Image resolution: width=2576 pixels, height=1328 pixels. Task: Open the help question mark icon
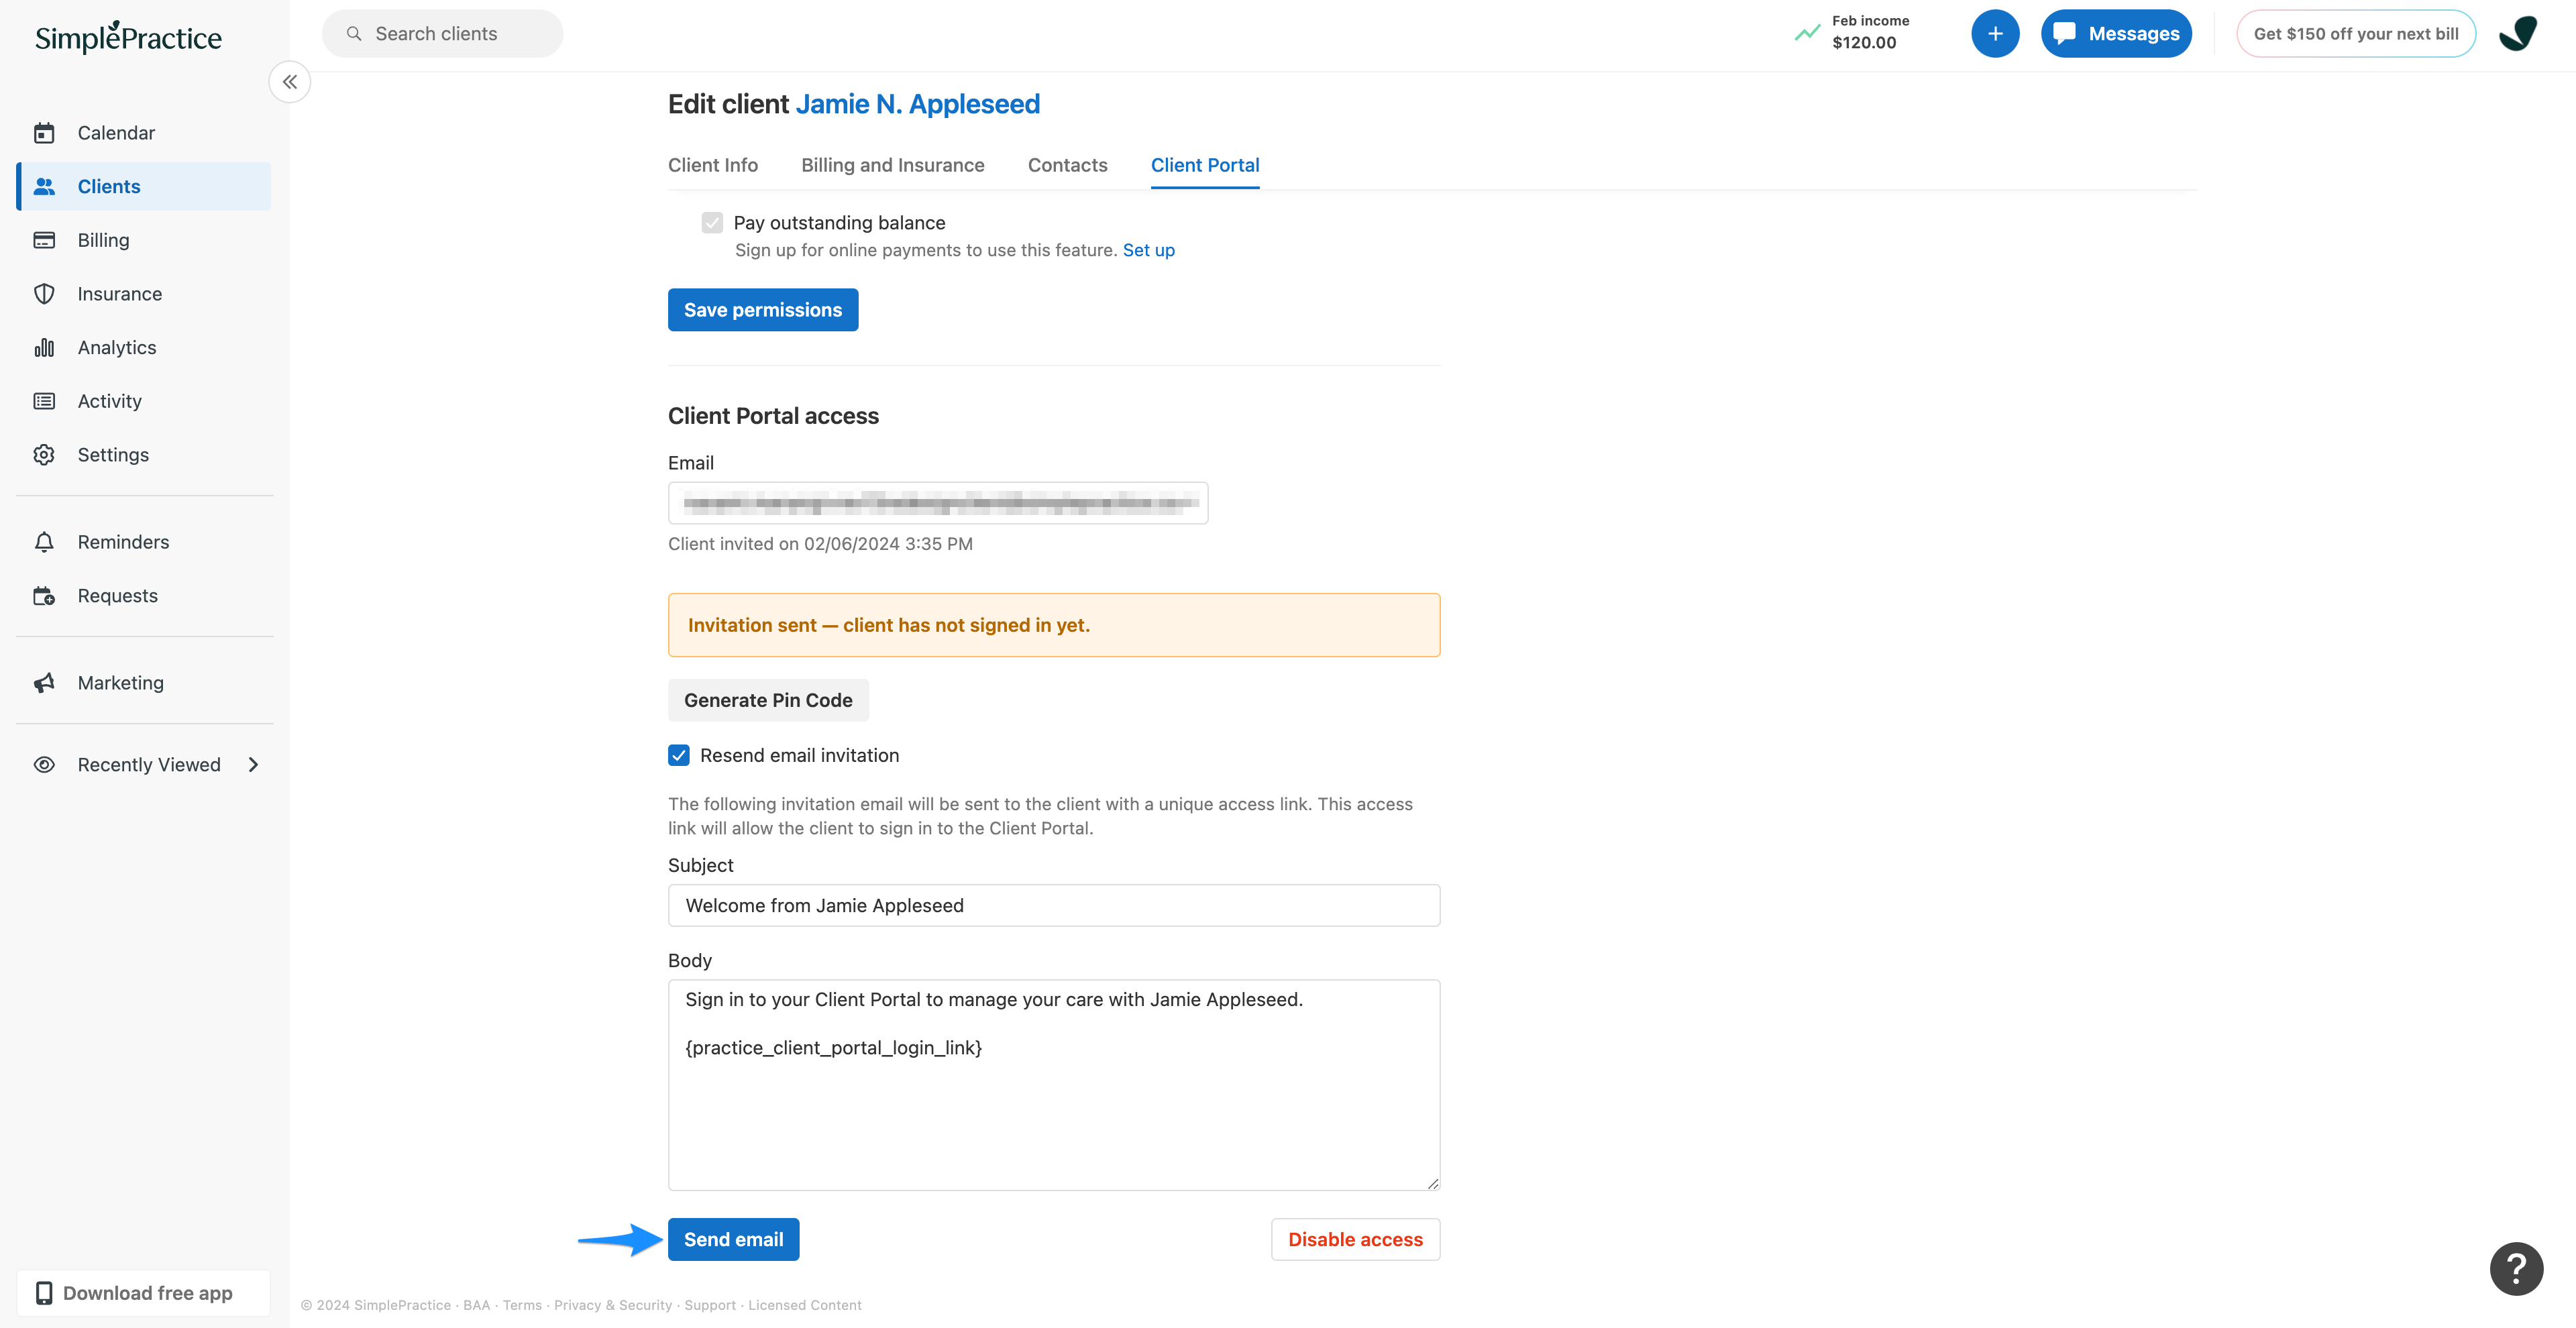click(x=2516, y=1268)
